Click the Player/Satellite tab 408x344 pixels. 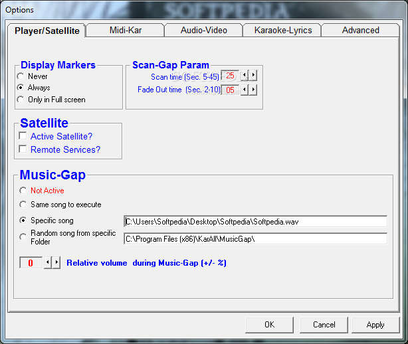pyautogui.click(x=47, y=31)
